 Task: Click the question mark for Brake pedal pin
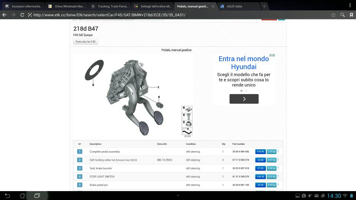coord(278,185)
